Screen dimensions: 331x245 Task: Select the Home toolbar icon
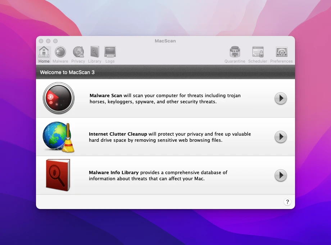44,55
